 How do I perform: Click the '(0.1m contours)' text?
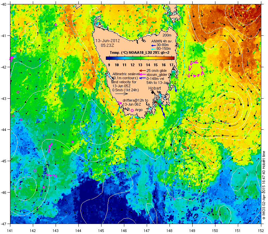click(125, 78)
